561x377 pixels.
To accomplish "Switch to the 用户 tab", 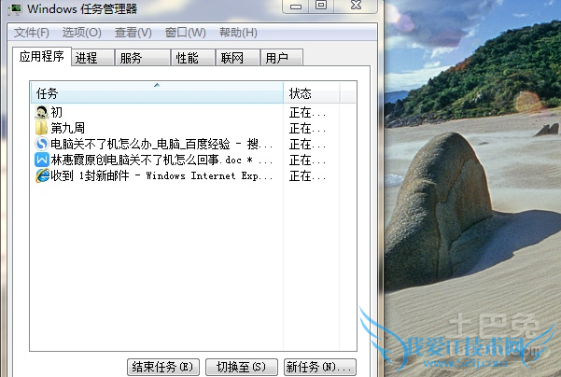I will [282, 58].
